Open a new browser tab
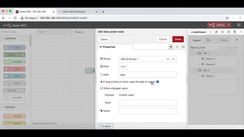The width and height of the screenshot is (244, 137). [103, 12]
